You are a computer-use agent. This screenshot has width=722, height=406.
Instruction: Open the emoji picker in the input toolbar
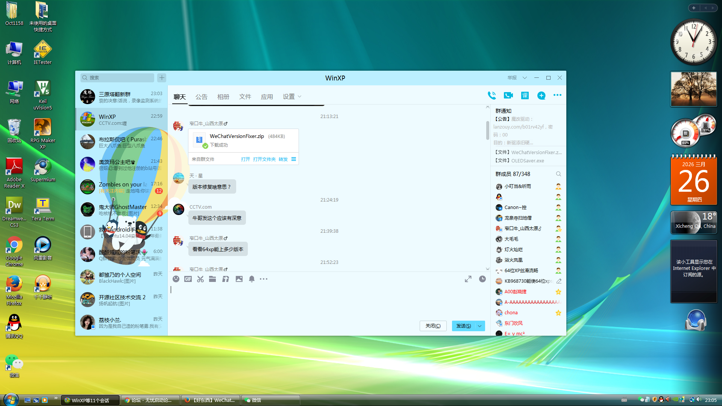[x=176, y=279]
